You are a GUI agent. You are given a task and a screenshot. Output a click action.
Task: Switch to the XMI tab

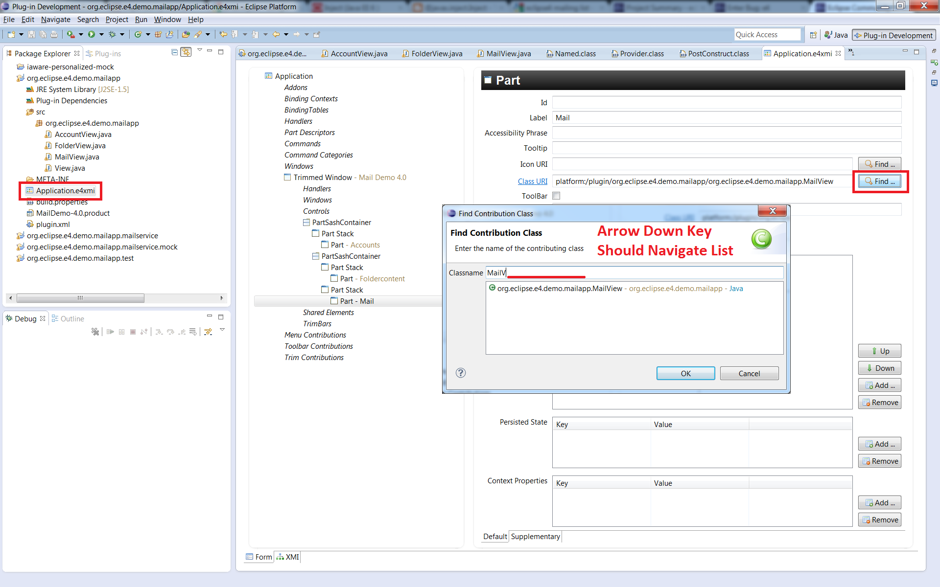point(287,557)
